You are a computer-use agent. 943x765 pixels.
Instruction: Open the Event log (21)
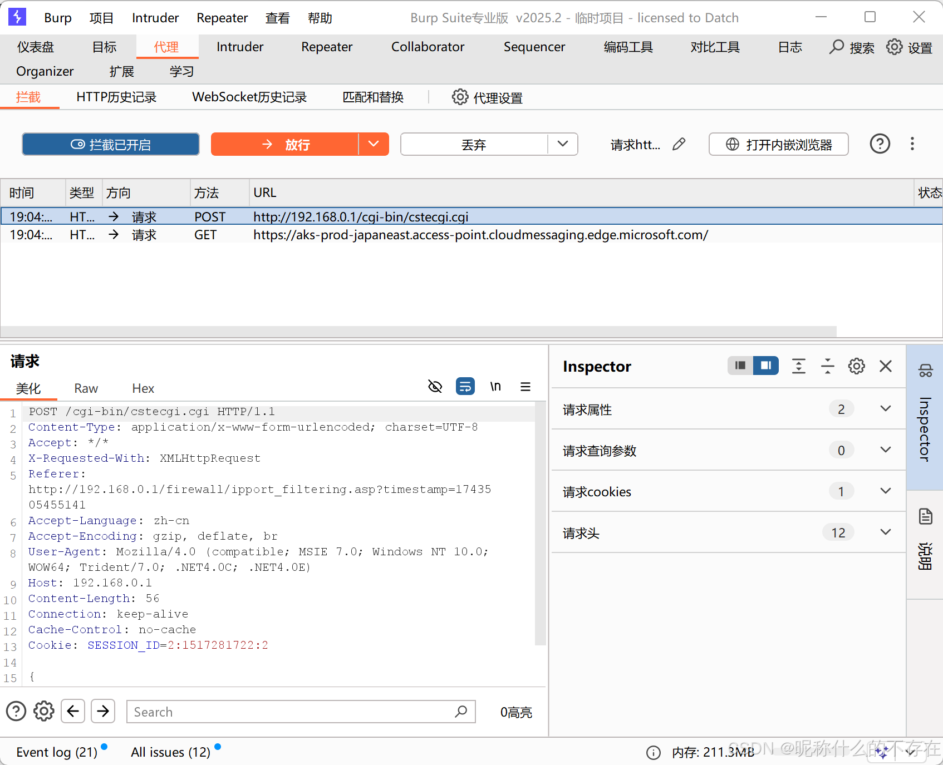tap(57, 752)
